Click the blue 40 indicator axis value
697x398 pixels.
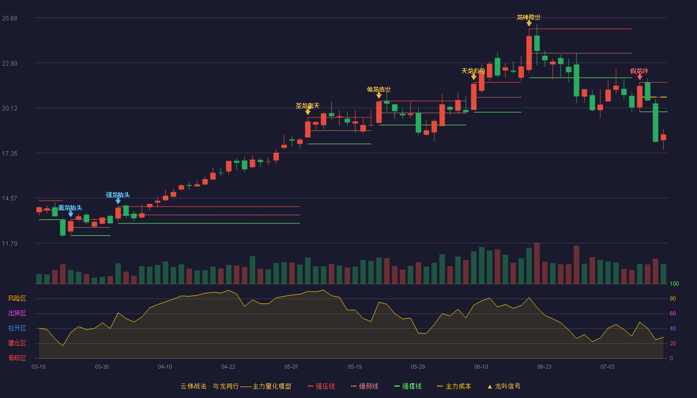pyautogui.click(x=673, y=328)
